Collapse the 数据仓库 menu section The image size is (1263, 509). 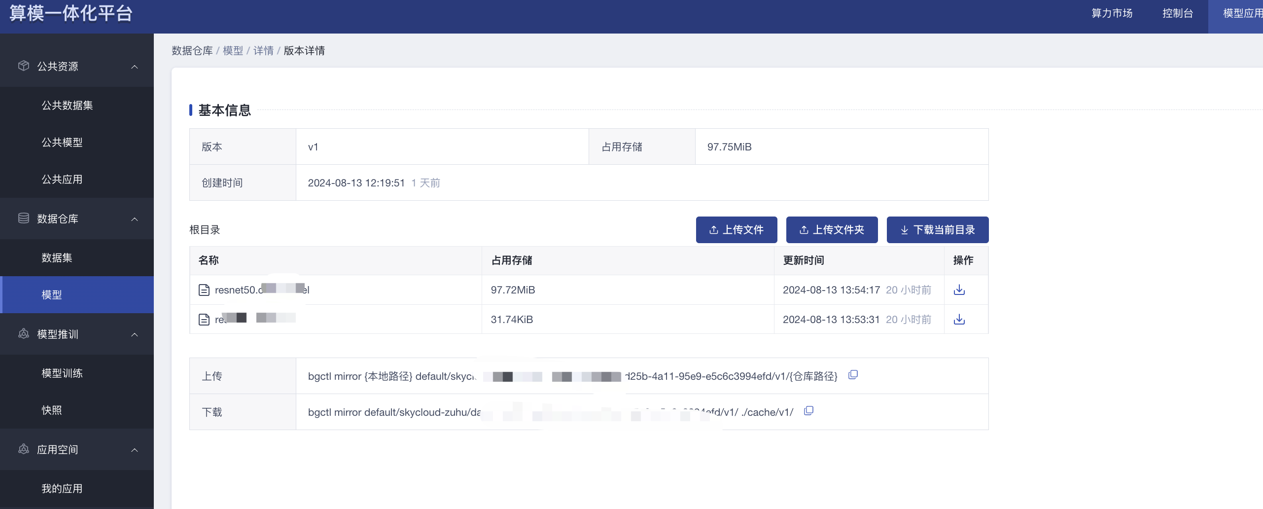[135, 219]
